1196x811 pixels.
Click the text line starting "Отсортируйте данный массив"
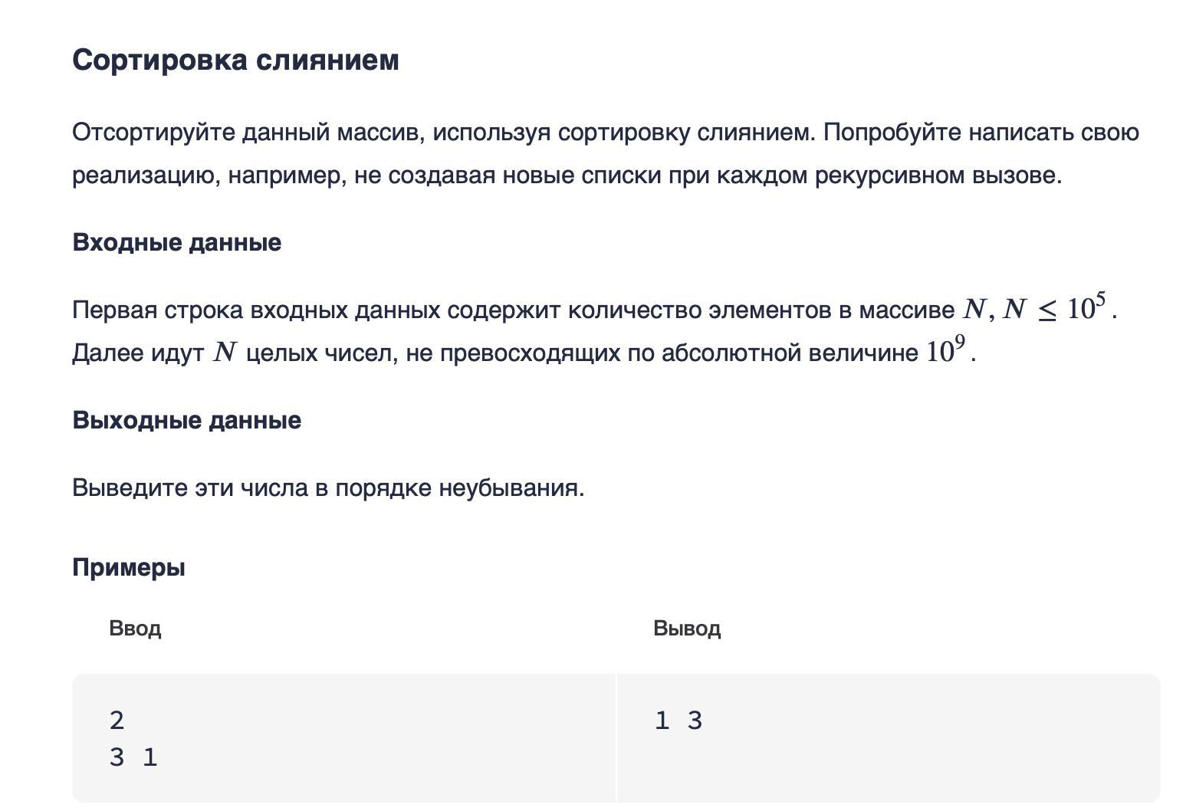coord(606,133)
